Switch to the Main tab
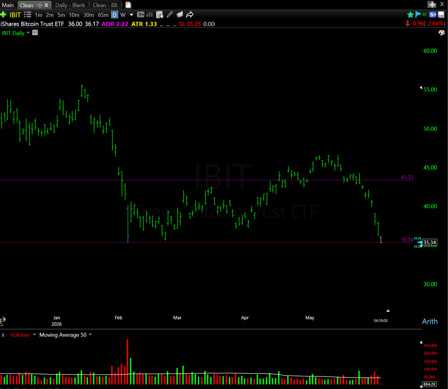 (x=8, y=5)
